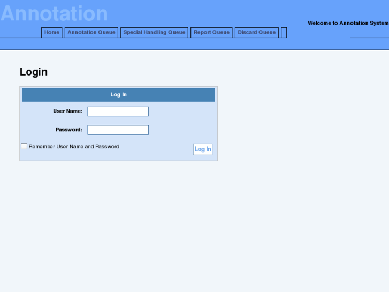The image size is (389, 292).
Task: Go to the Annotation Queue tab
Action: coord(91,33)
